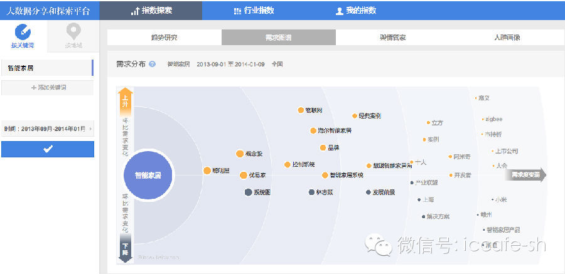Click the gray 下降 arrow indicator
Image resolution: width=565 pixels, height=274 pixels.
[125, 248]
